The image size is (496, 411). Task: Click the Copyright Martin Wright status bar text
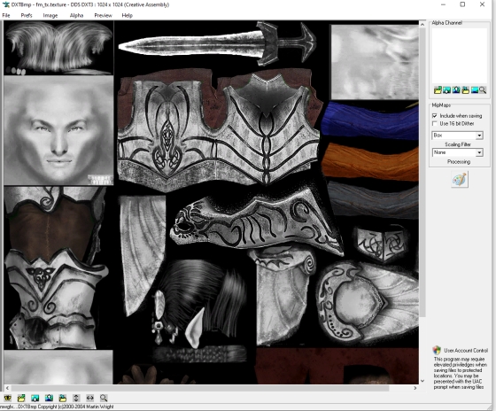coord(66,407)
